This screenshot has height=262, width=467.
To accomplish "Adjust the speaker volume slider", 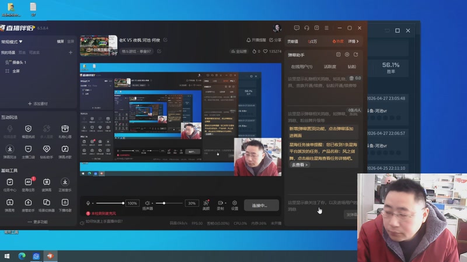I will [169, 203].
